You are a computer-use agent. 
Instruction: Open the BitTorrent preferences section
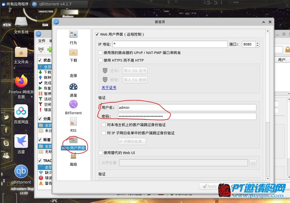pyautogui.click(x=73, y=107)
